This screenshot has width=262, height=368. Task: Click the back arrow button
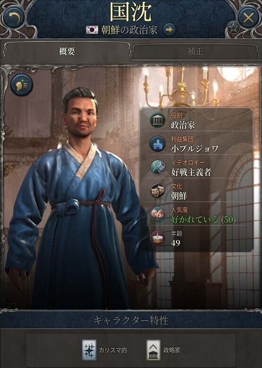(14, 17)
